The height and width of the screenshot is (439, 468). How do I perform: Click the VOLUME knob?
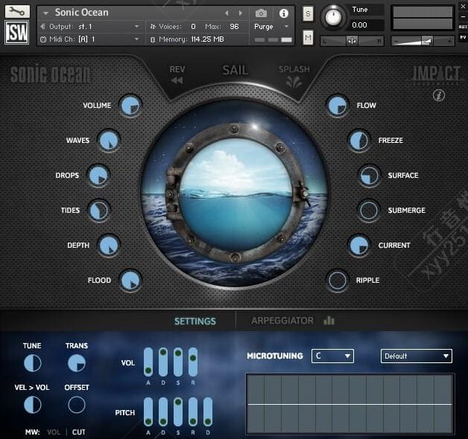tap(130, 106)
